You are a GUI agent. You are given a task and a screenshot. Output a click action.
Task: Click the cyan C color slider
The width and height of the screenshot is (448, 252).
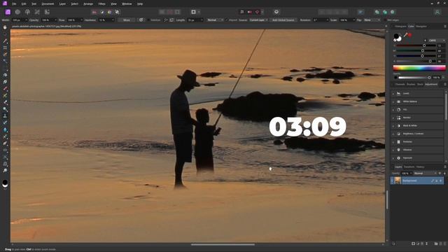(x=416, y=45)
